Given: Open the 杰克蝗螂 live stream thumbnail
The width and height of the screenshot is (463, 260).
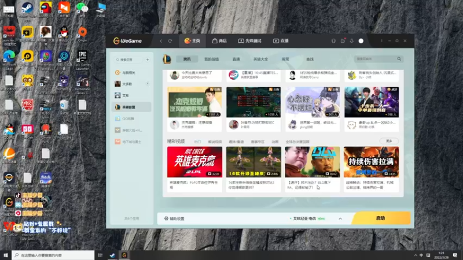Looking at the screenshot, I should tap(194, 102).
